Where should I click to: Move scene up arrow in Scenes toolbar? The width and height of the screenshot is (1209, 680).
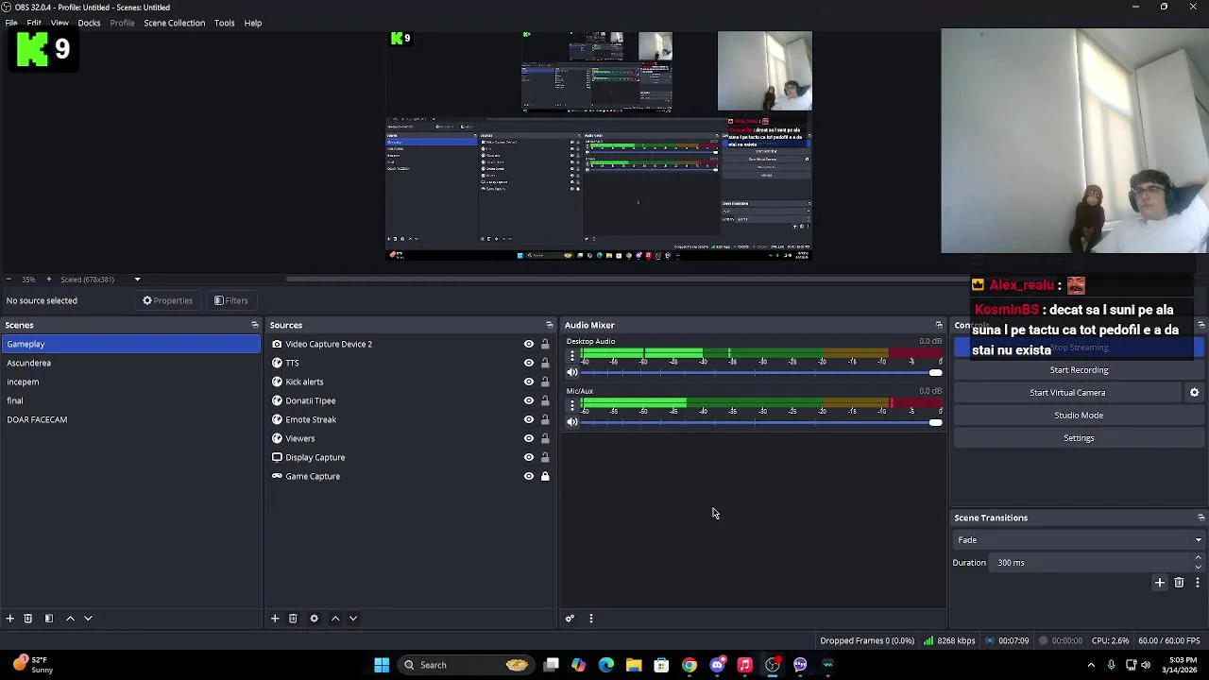click(70, 619)
